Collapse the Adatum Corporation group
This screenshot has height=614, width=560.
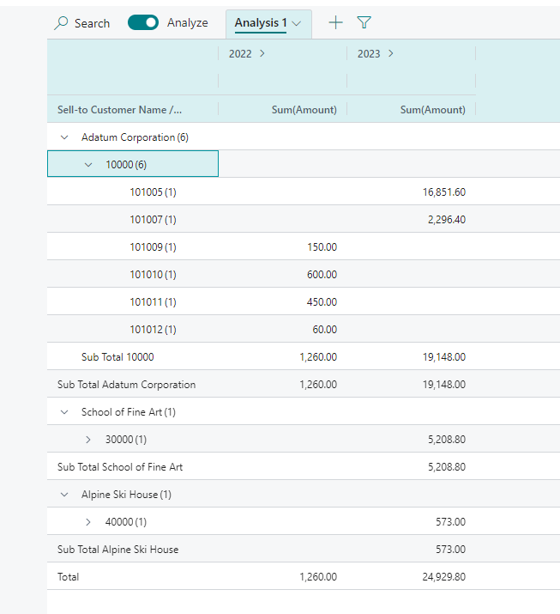coord(64,137)
